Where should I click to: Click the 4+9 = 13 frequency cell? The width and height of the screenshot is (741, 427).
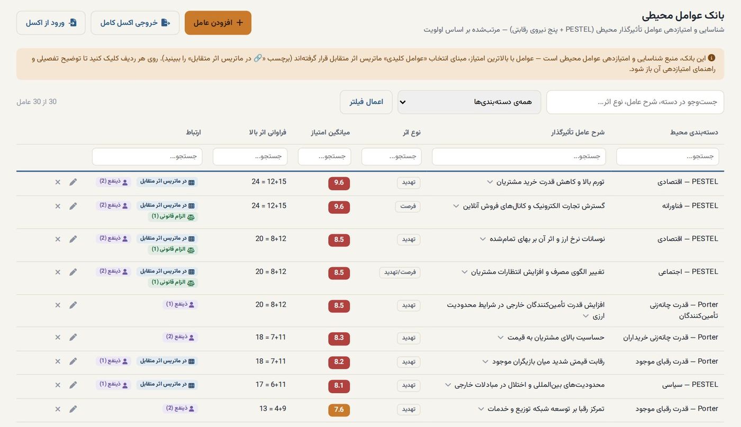coord(273,408)
